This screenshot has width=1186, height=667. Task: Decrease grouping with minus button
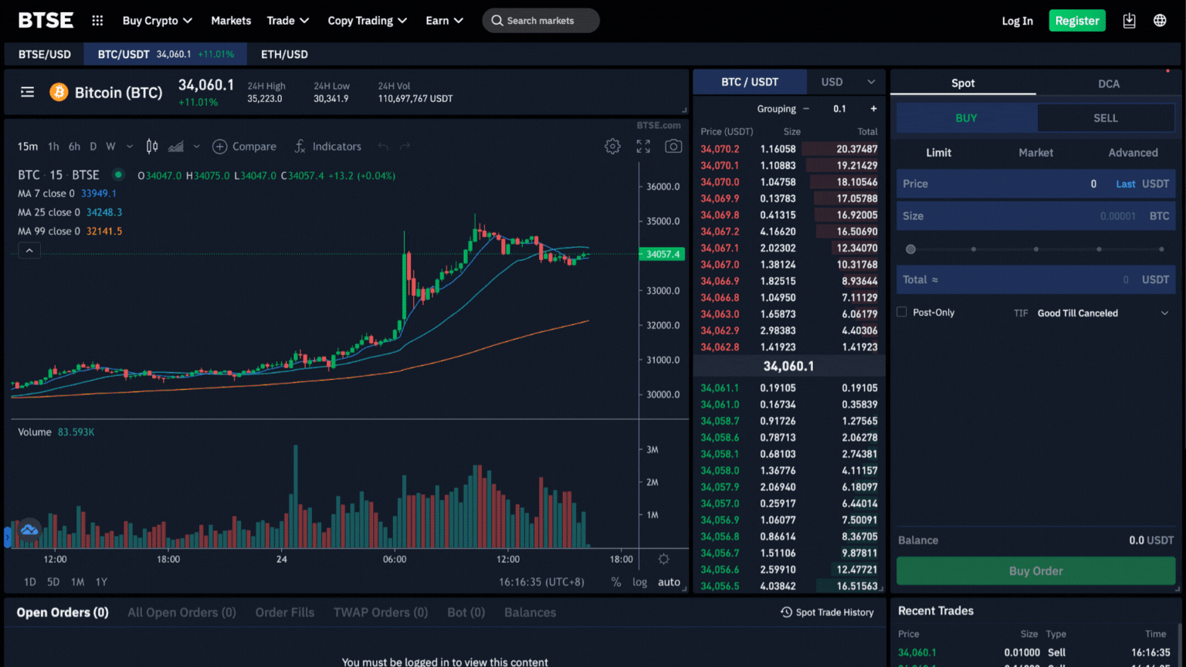pos(806,109)
